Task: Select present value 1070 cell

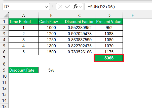Action: [109, 46]
